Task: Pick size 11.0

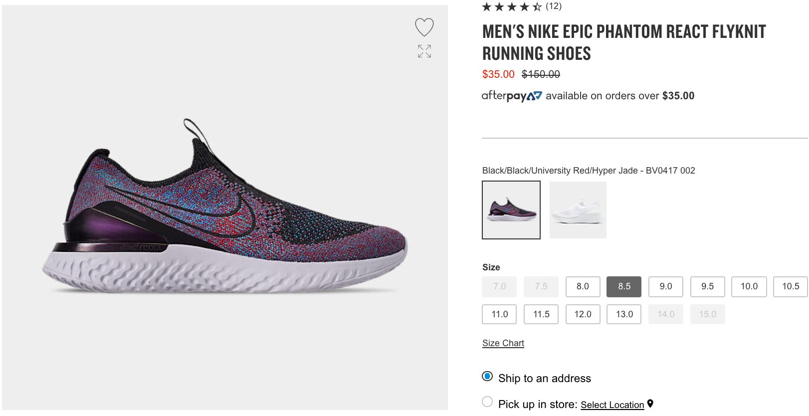Action: tap(499, 314)
